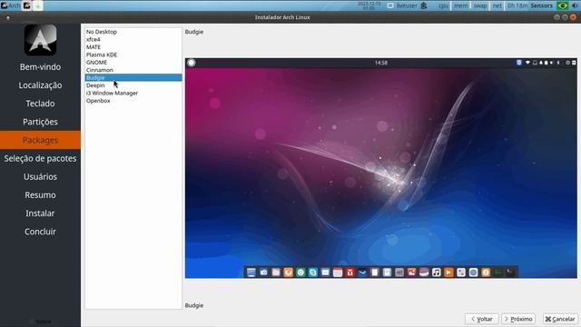Select the highlighted Packages step
The image size is (581, 327).
coord(40,140)
